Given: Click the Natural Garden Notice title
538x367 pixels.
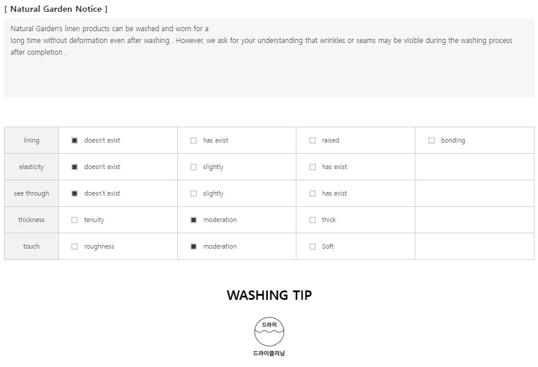Looking at the screenshot, I should coord(56,9).
